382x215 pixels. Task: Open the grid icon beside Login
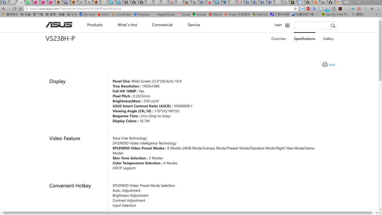pos(287,25)
